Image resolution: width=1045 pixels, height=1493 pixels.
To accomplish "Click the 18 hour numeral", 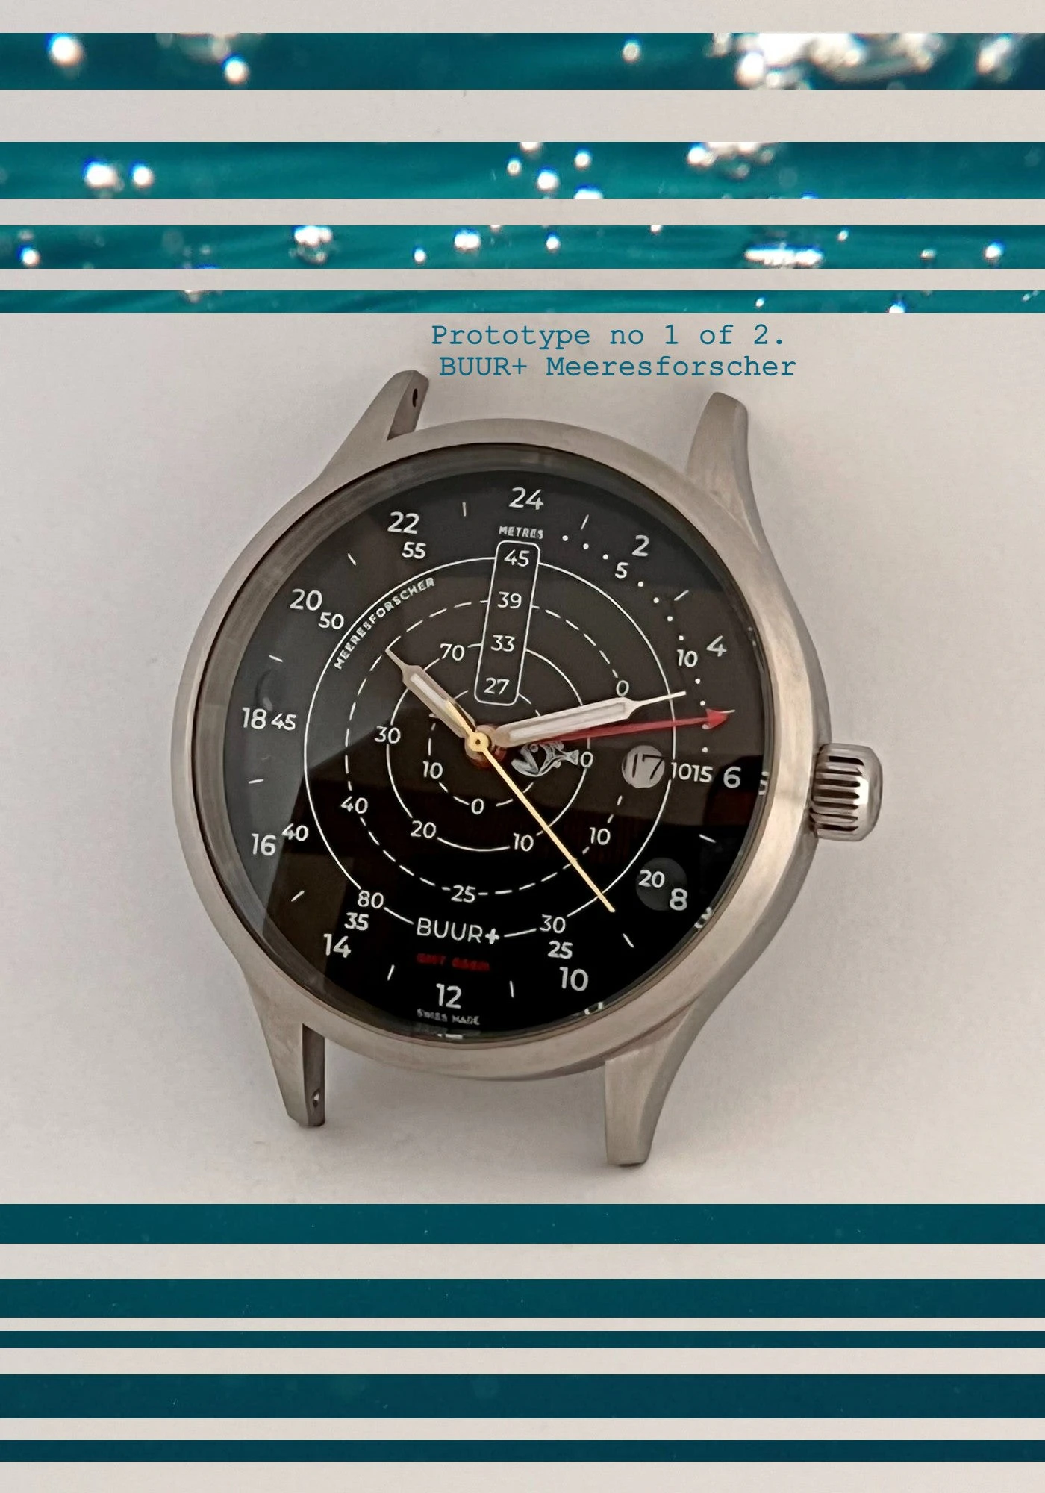I will coord(254,718).
